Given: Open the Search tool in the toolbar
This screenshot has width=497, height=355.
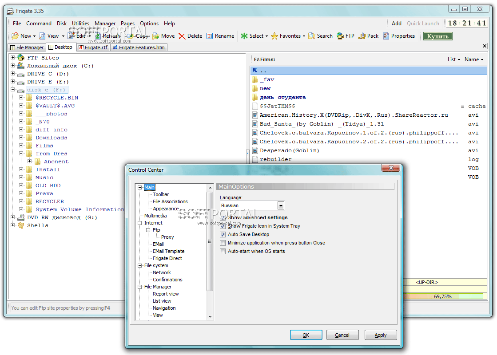Looking at the screenshot, I should pyautogui.click(x=312, y=36).
